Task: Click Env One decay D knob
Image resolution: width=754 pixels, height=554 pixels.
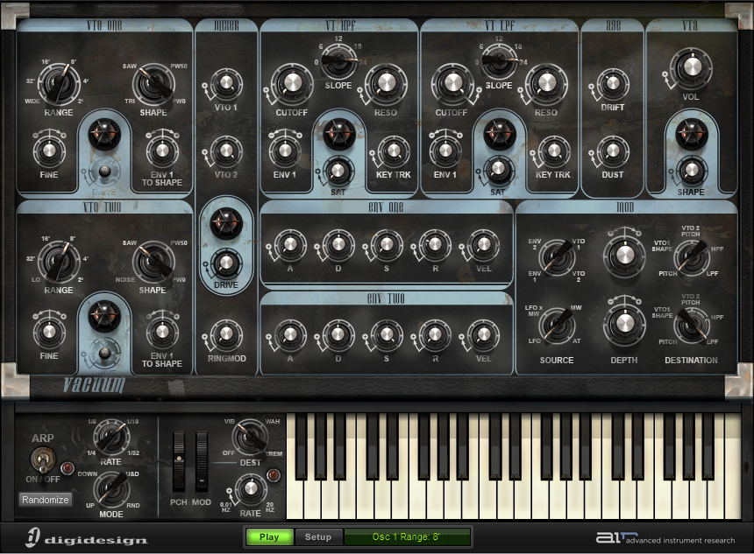Action: [338, 245]
